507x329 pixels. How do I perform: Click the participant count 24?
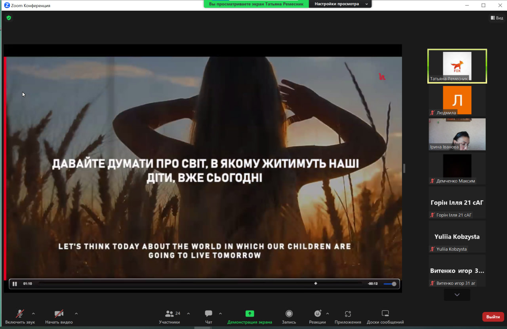click(177, 313)
